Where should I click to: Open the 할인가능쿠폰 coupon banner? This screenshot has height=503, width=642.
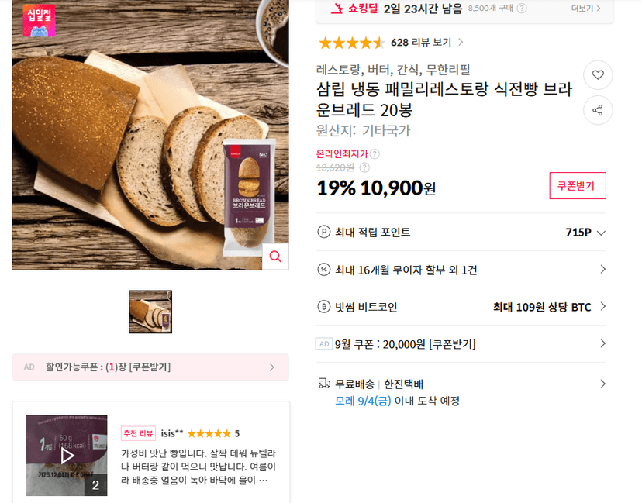[150, 367]
